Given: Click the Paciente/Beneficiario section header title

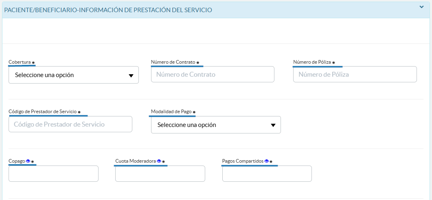Looking at the screenshot, I should (x=108, y=10).
